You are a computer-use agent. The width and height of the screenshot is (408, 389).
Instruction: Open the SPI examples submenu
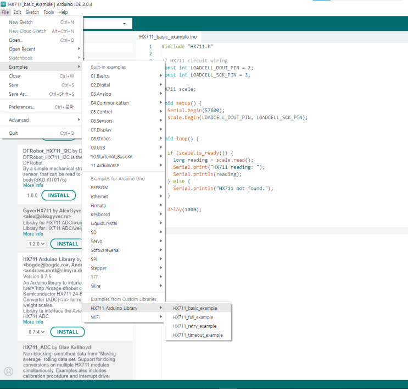pos(124,259)
